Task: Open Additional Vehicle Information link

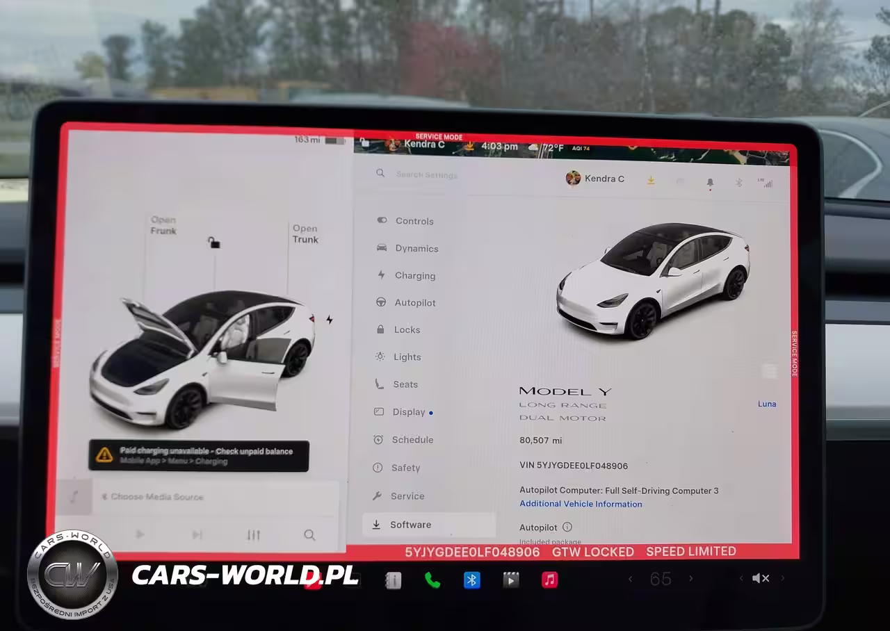Action: 581,504
